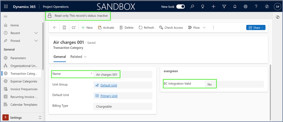Click the open in new window icon
The width and height of the screenshot is (283, 122).
(x=74, y=27)
